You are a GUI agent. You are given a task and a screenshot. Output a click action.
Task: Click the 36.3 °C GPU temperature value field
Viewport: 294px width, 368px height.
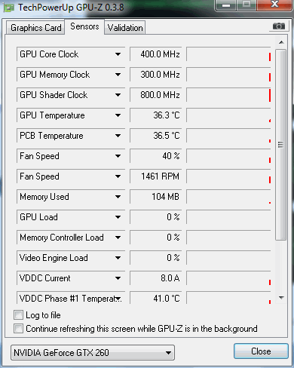pos(155,115)
